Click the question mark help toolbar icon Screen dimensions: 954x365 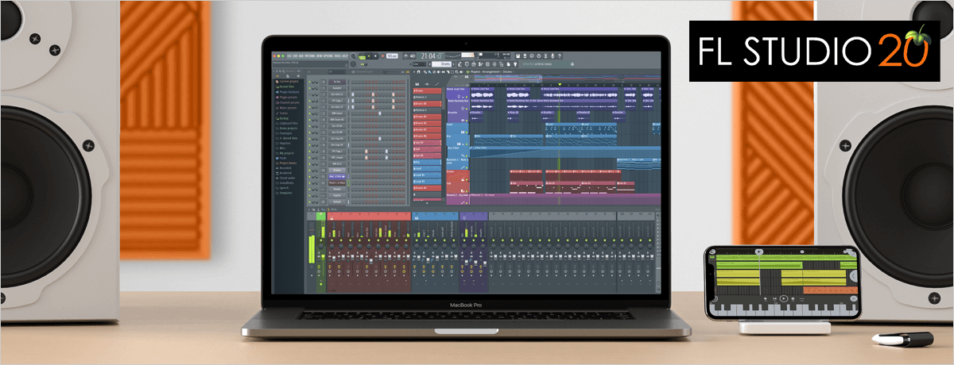point(560,56)
